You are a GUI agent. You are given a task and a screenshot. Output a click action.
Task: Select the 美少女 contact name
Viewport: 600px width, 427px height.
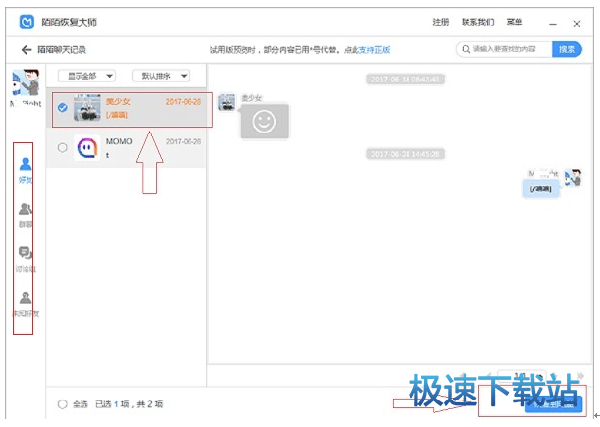[118, 101]
